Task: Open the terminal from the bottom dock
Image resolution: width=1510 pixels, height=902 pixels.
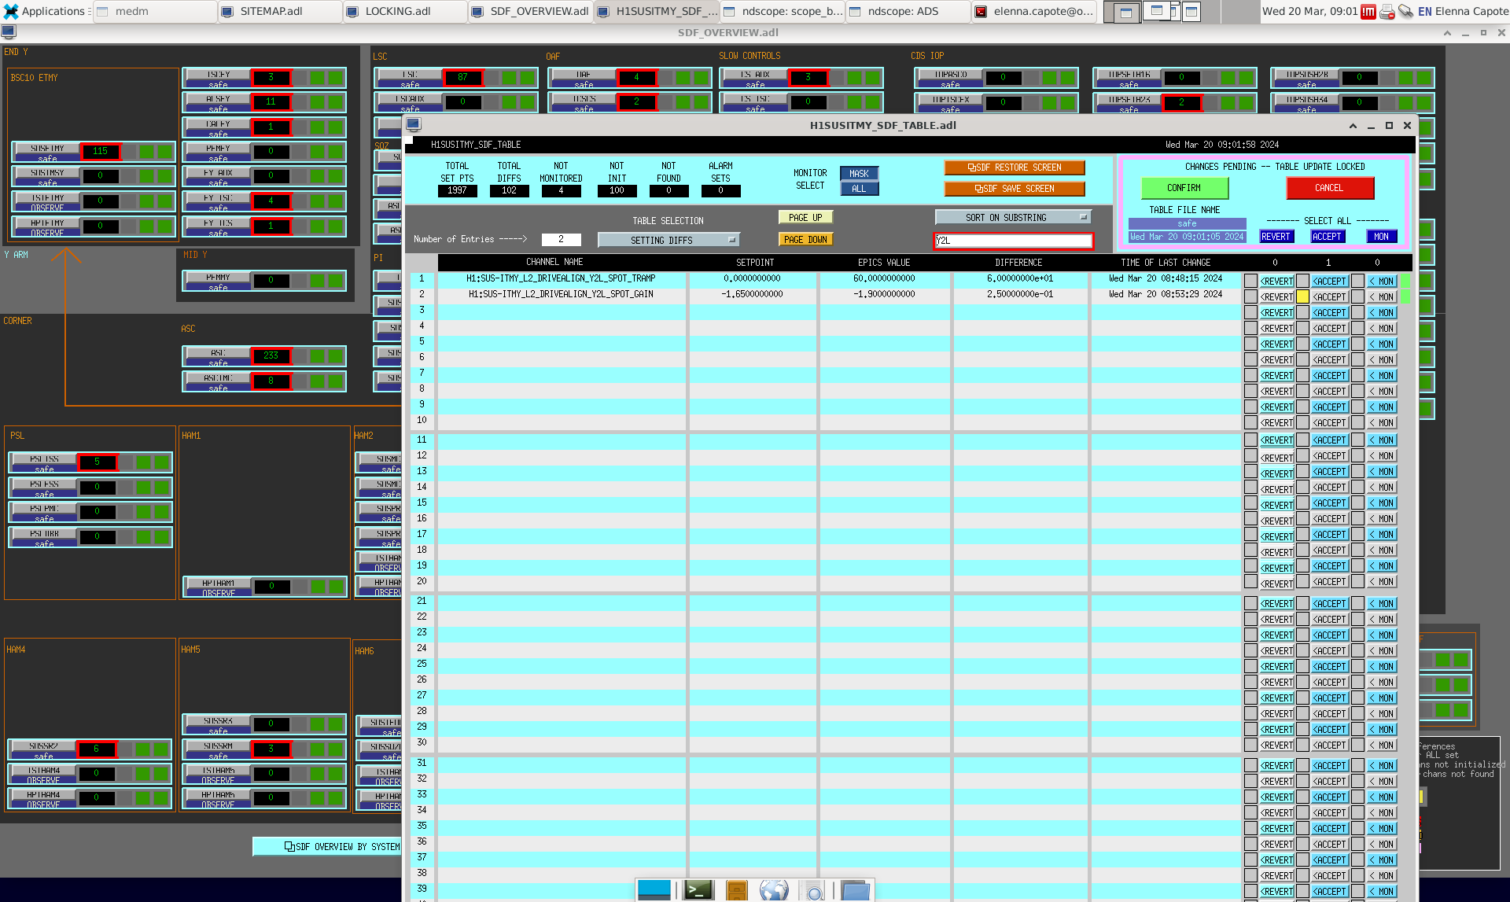Action: pyautogui.click(x=698, y=890)
